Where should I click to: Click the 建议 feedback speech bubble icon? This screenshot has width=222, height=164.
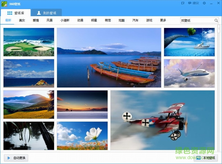189,3
